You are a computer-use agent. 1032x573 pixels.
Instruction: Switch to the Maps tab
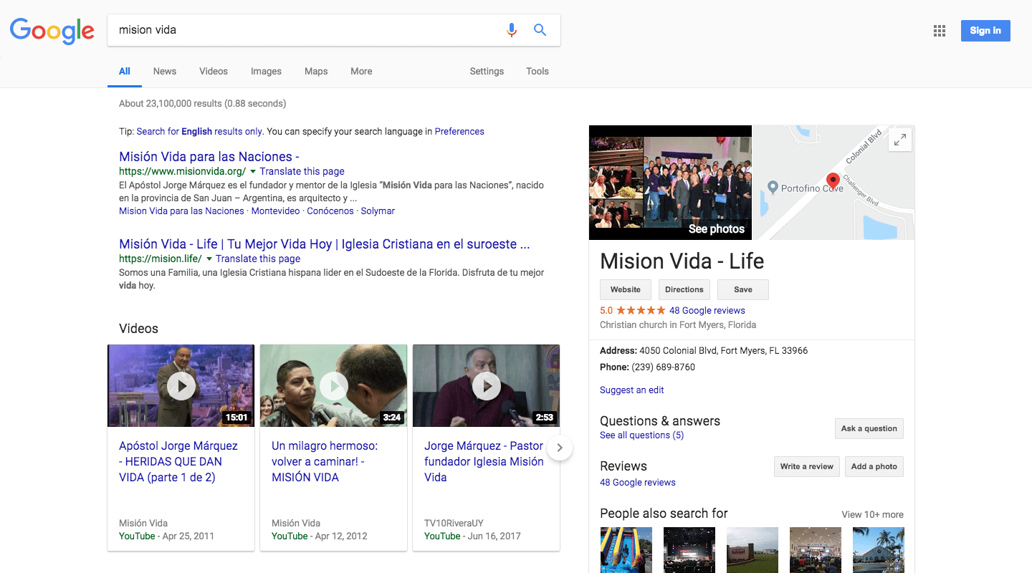coord(316,72)
